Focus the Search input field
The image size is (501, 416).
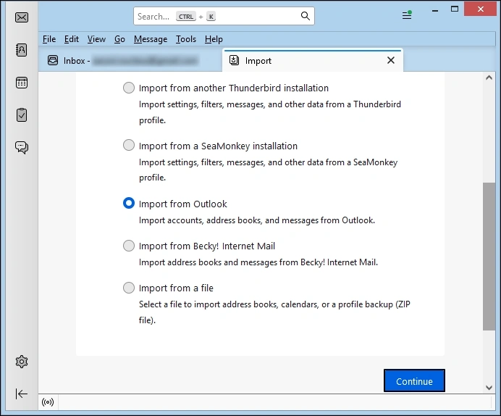[x=224, y=16]
